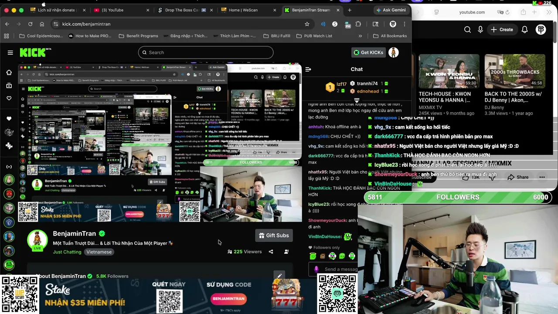Click the BenjaminTran channel avatar with LIVE badge
The height and width of the screenshot is (314, 558).
[37, 240]
